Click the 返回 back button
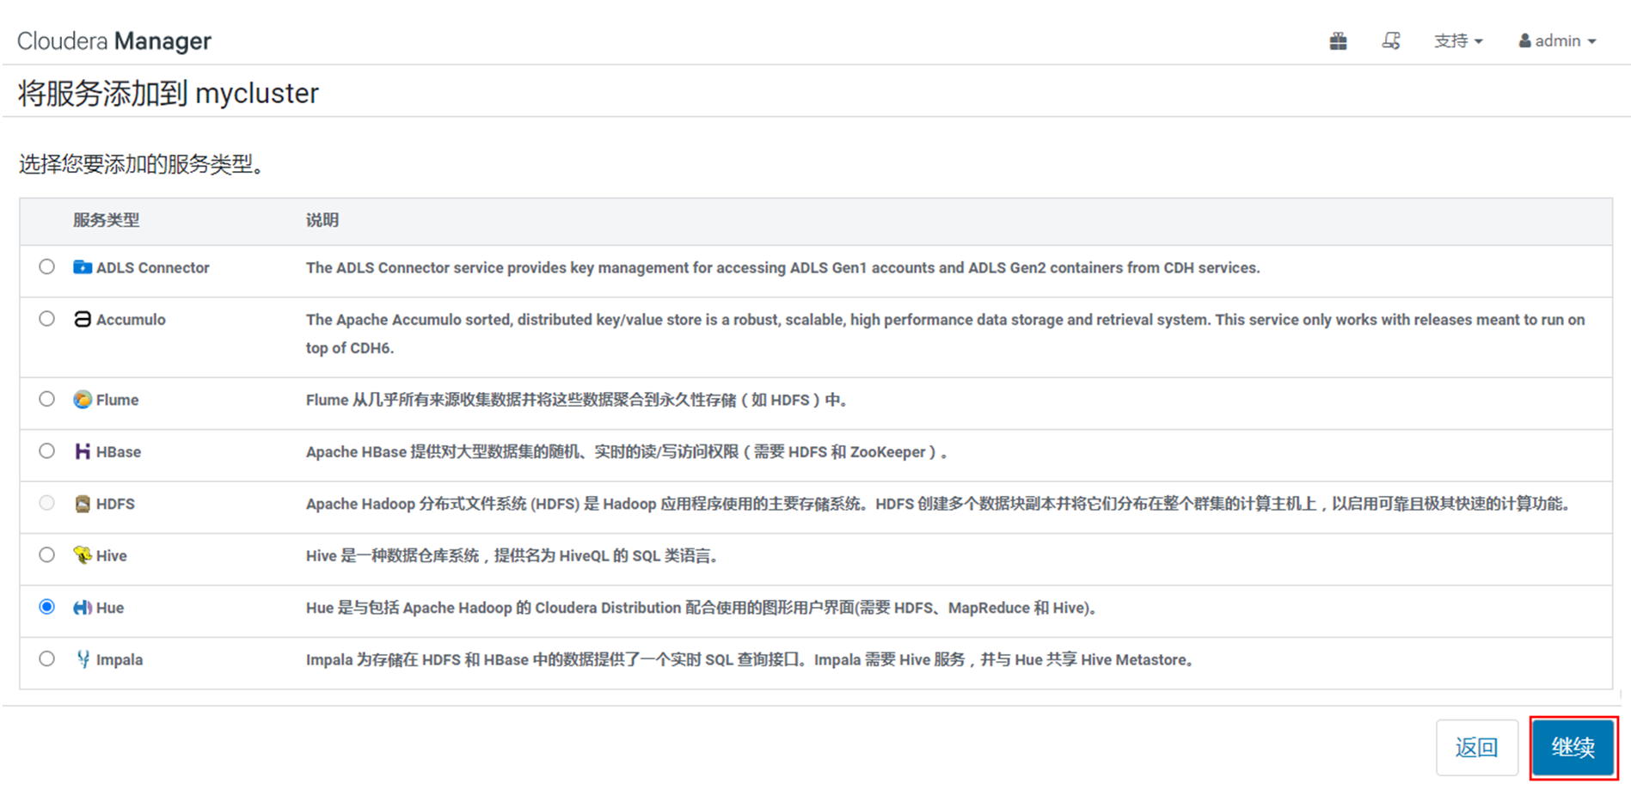 [1476, 747]
